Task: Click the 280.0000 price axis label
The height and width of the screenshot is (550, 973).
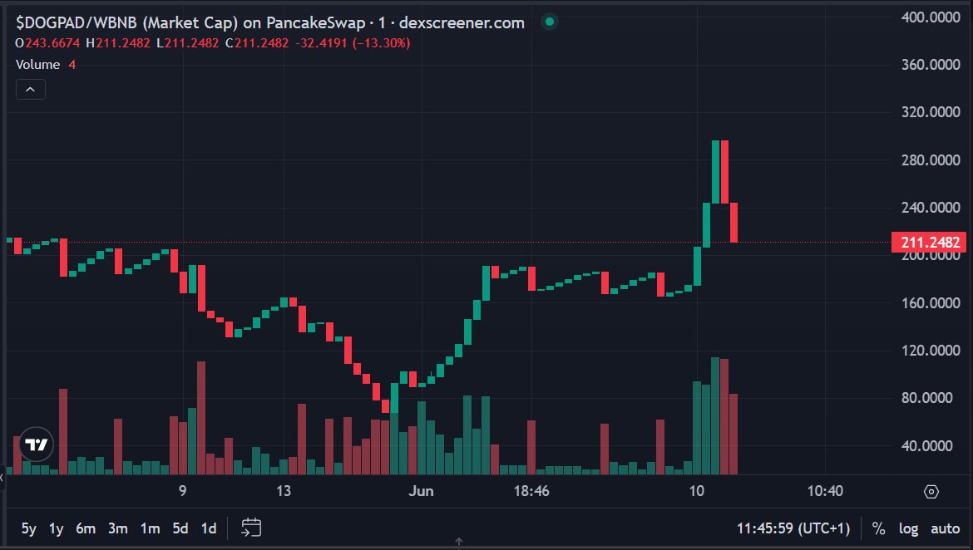Action: tap(931, 160)
